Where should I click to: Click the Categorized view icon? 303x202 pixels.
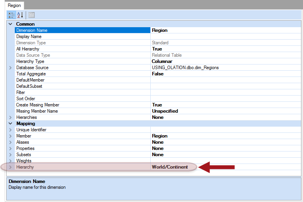click(11, 15)
